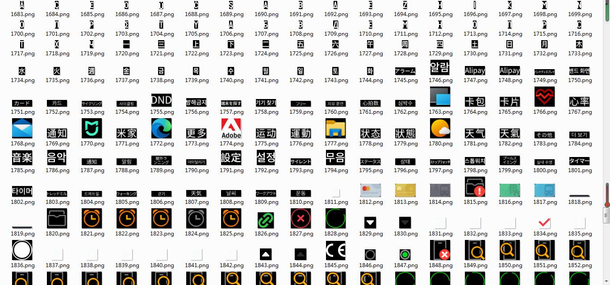This screenshot has height=285, width=610.
Task: Click file name 1740.png
Action: [x=231, y=80]
